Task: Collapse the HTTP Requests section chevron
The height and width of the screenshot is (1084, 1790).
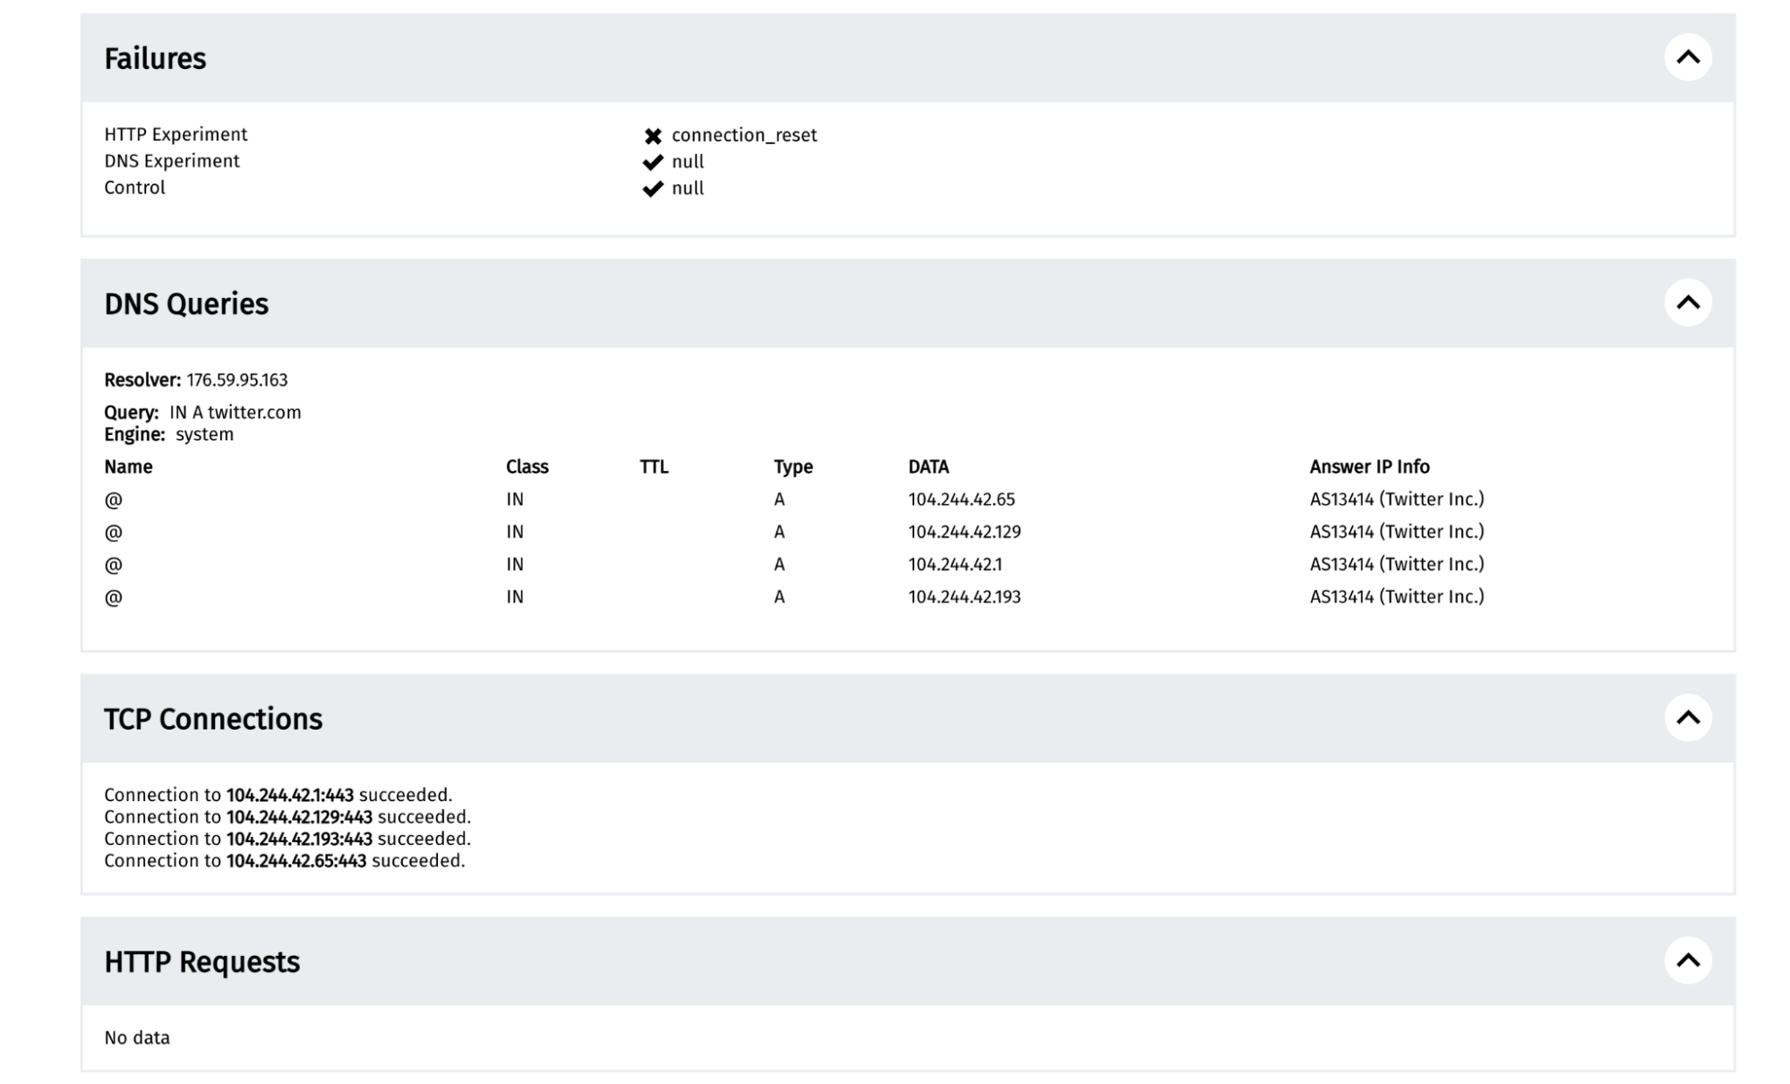Action: pos(1687,960)
